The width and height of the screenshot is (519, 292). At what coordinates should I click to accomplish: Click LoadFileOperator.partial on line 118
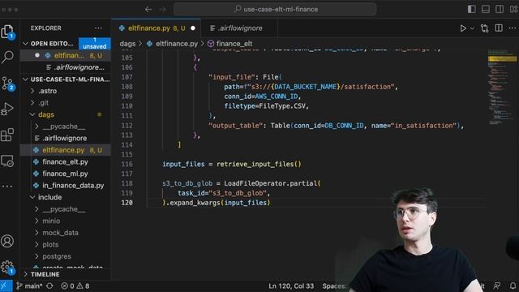(x=271, y=183)
